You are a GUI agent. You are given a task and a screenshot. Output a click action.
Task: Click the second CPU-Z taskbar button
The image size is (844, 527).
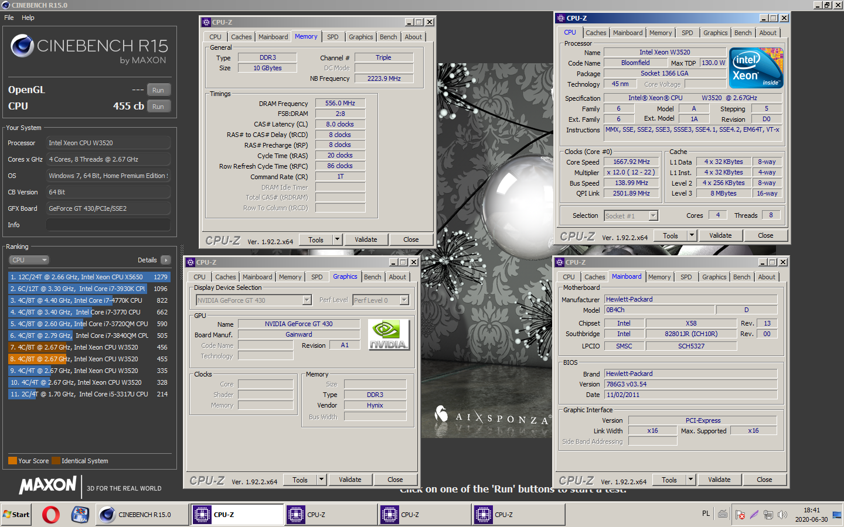pyautogui.click(x=331, y=515)
